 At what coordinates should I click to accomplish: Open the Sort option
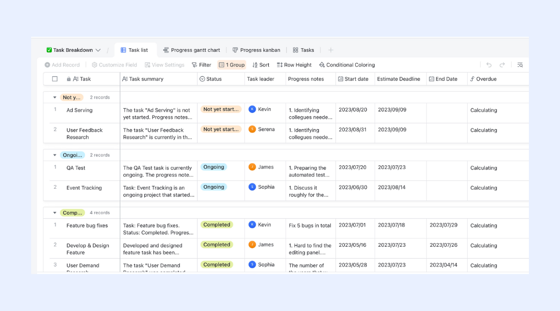[x=261, y=65]
